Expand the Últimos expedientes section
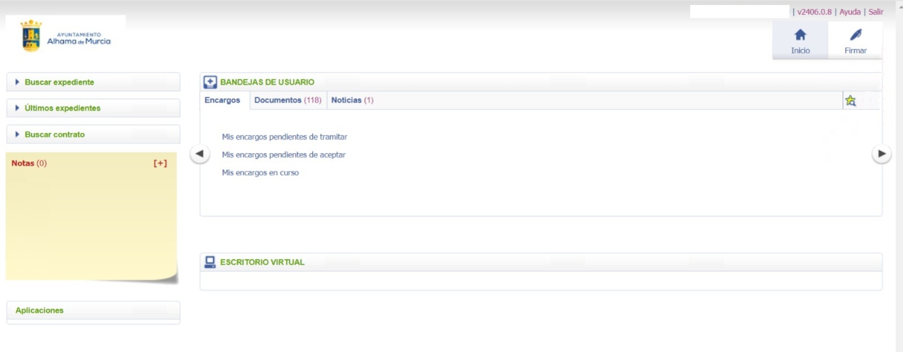Screen dimensions: 903x352 tap(62, 108)
